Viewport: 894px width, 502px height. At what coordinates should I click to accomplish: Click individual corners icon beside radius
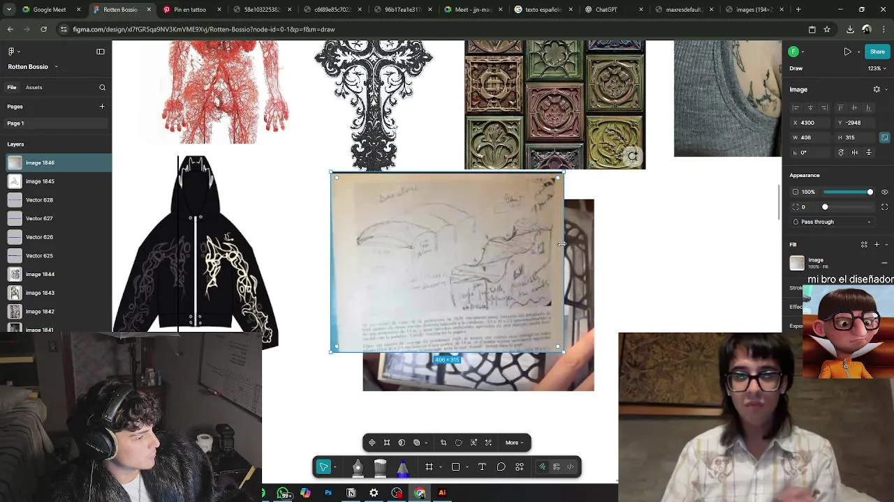884,207
